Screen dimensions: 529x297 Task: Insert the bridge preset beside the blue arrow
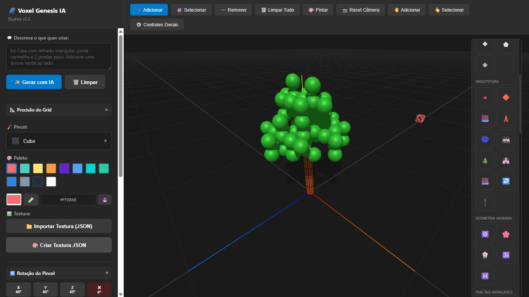485,181
